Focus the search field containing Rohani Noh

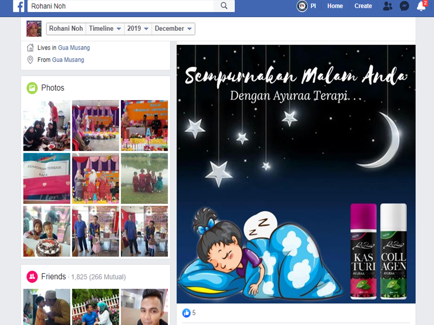120,6
